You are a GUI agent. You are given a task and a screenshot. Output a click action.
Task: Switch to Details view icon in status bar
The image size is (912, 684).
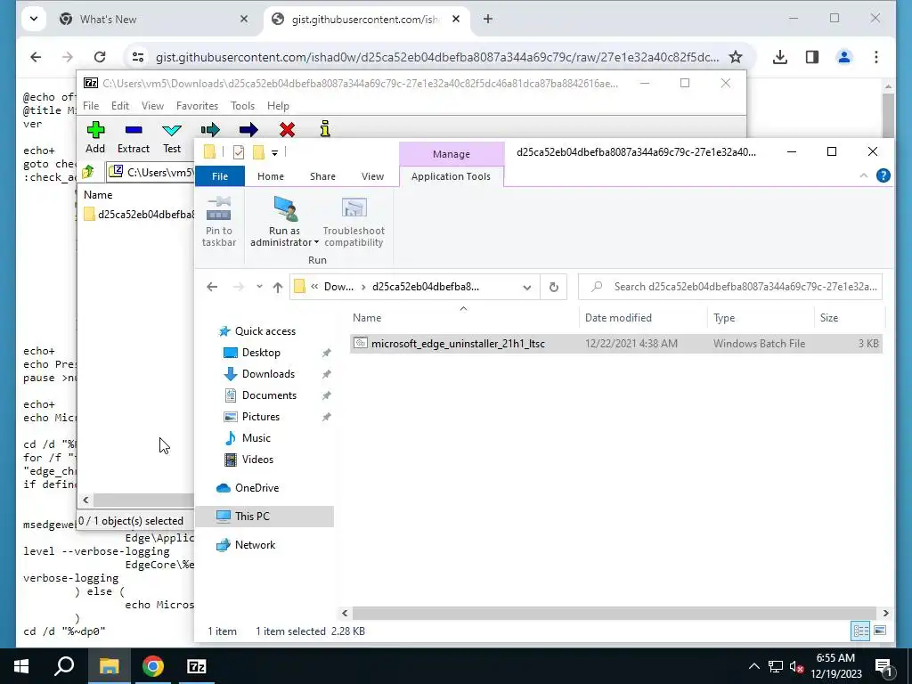click(860, 631)
